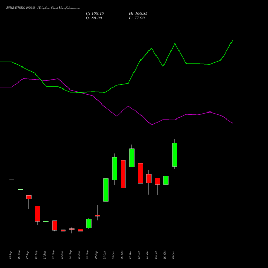Select the green candle above 12 Oct
Screen dimensions: 268x268
point(132,158)
